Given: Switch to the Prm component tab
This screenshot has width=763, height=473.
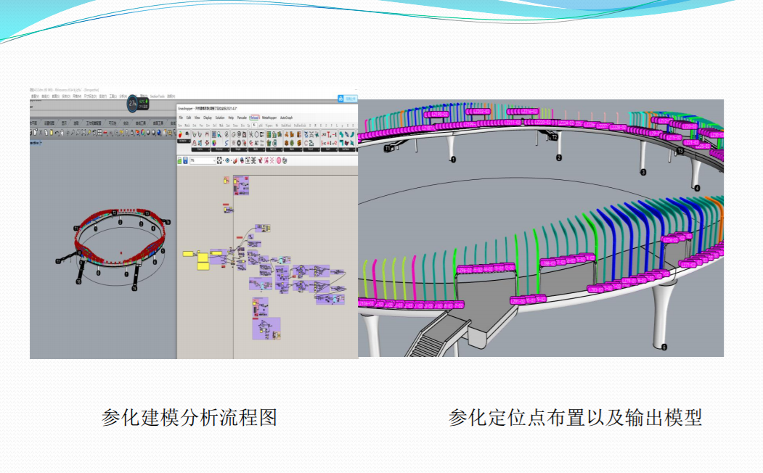Looking at the screenshot, I should click(179, 126).
